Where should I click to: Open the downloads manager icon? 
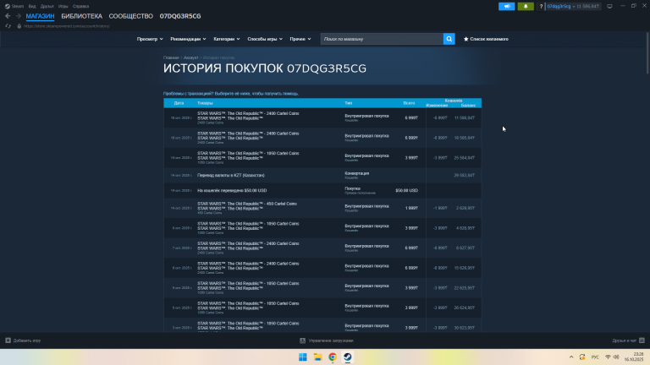pyautogui.click(x=303, y=340)
